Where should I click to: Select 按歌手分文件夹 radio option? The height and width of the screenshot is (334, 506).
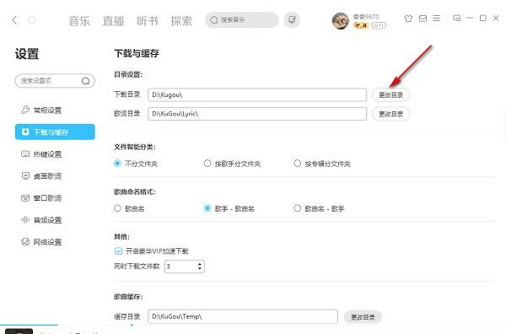207,164
